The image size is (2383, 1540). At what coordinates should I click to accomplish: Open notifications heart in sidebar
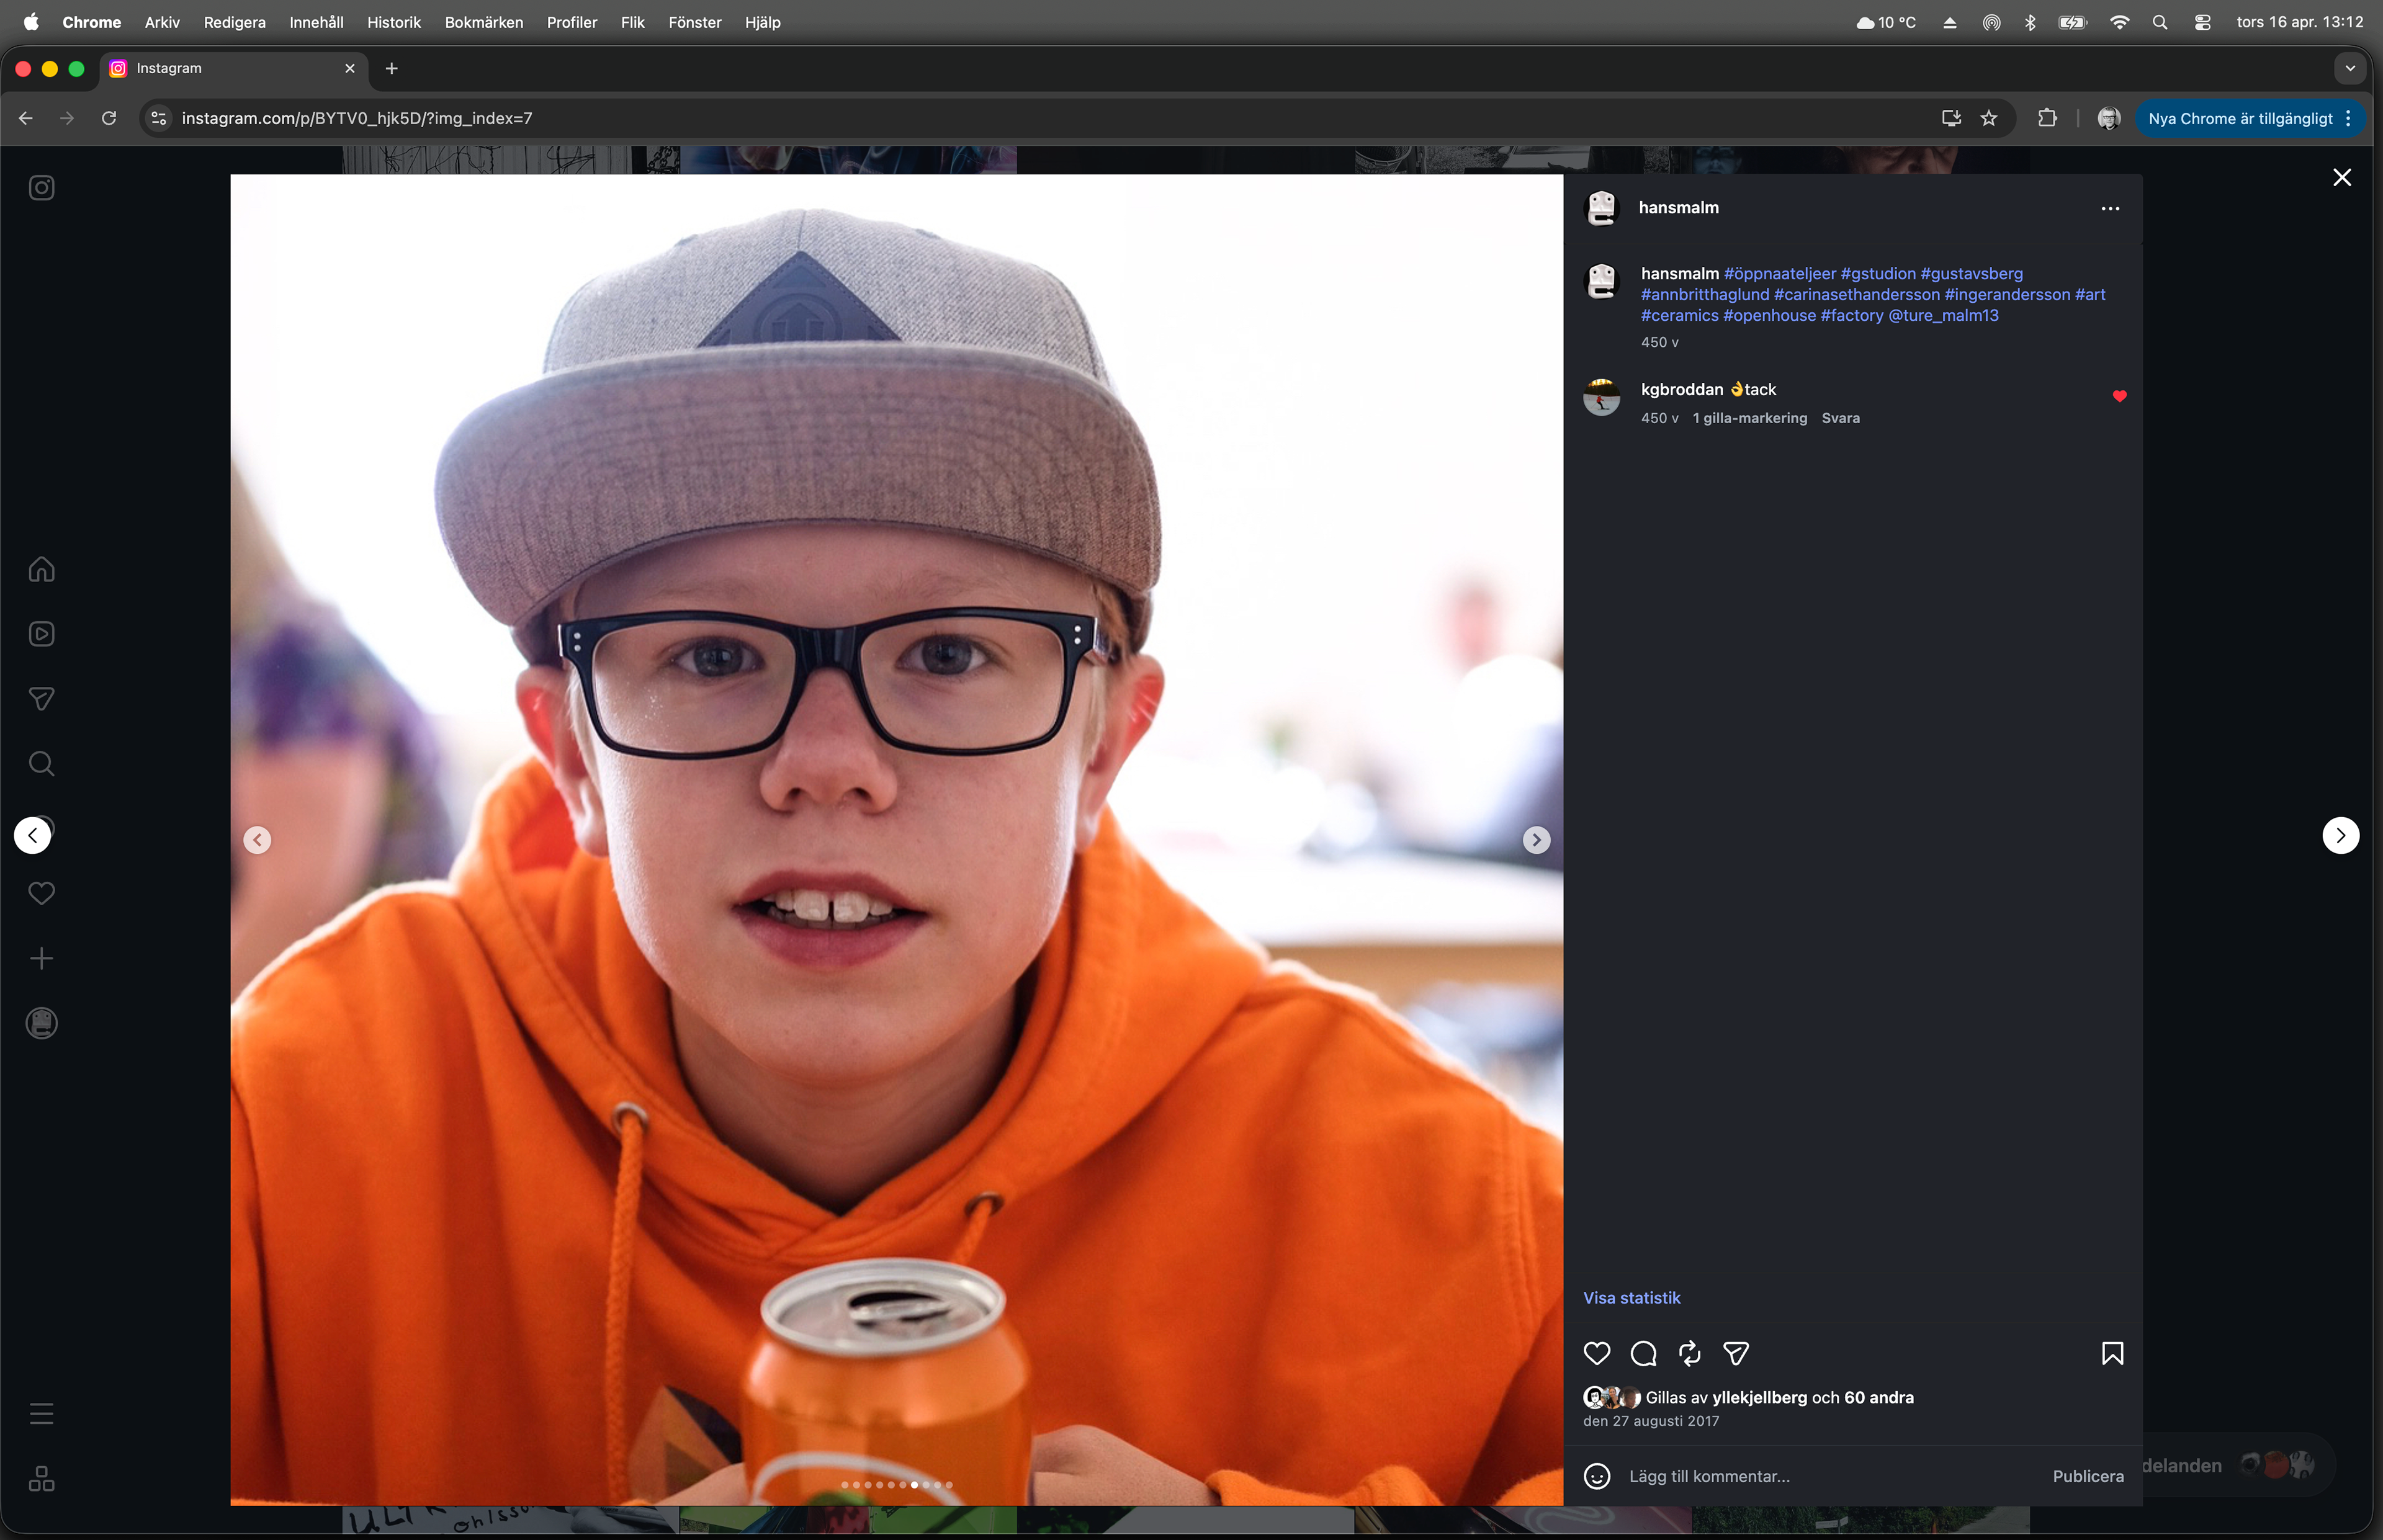point(41,893)
